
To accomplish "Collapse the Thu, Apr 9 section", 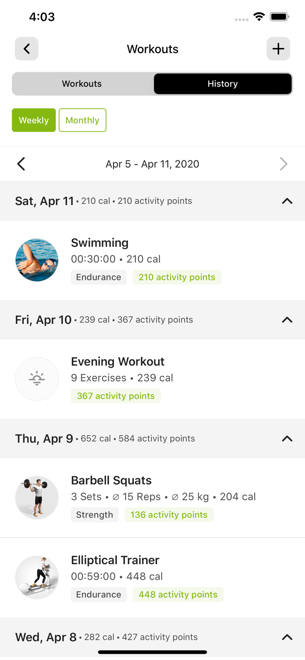I will tap(287, 438).
